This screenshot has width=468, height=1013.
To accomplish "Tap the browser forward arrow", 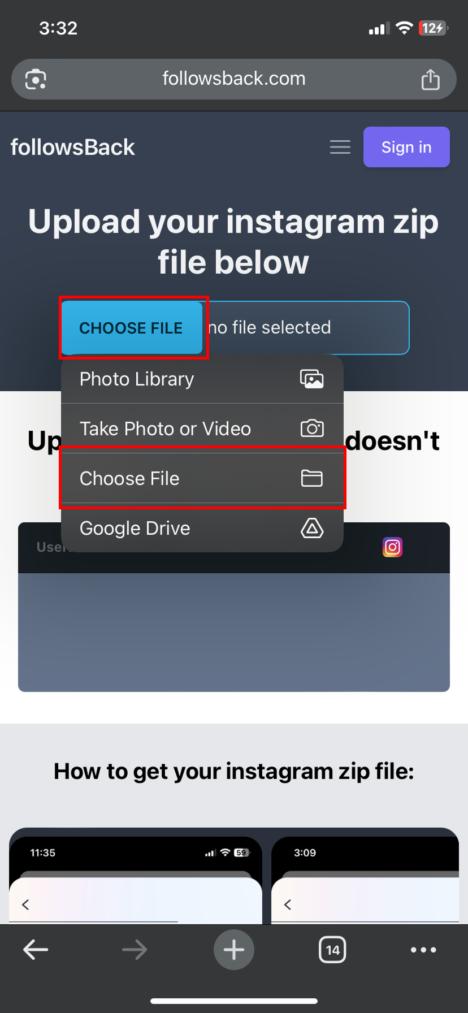I will 135,950.
